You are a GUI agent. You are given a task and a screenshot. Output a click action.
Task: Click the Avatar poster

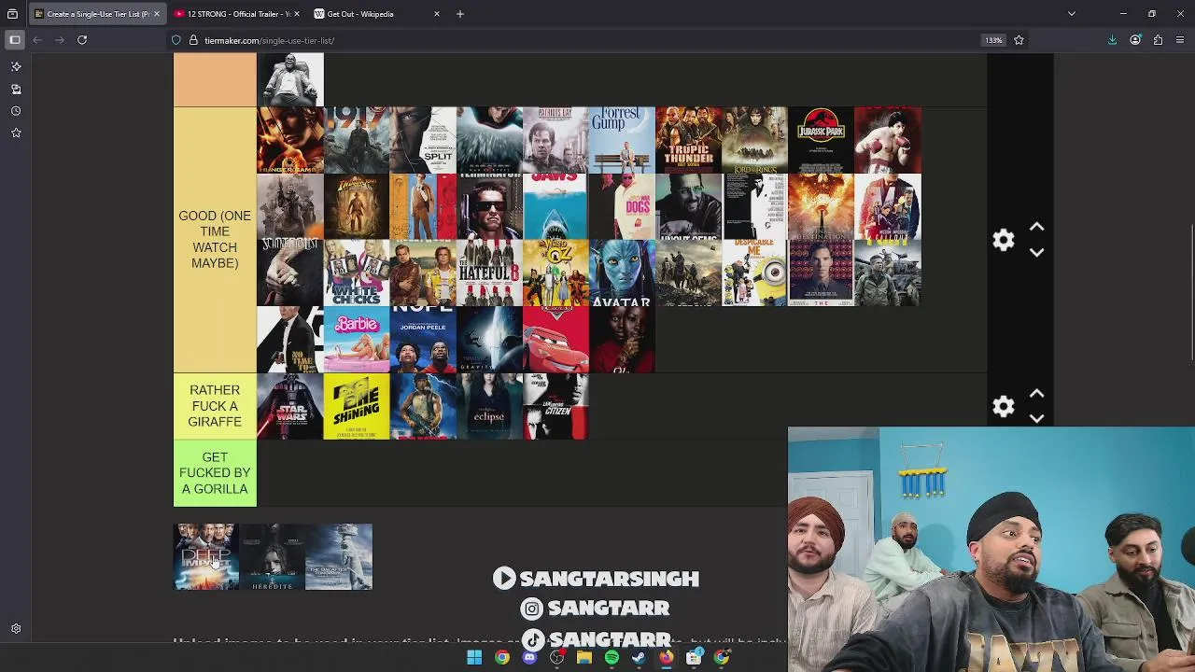(x=622, y=273)
